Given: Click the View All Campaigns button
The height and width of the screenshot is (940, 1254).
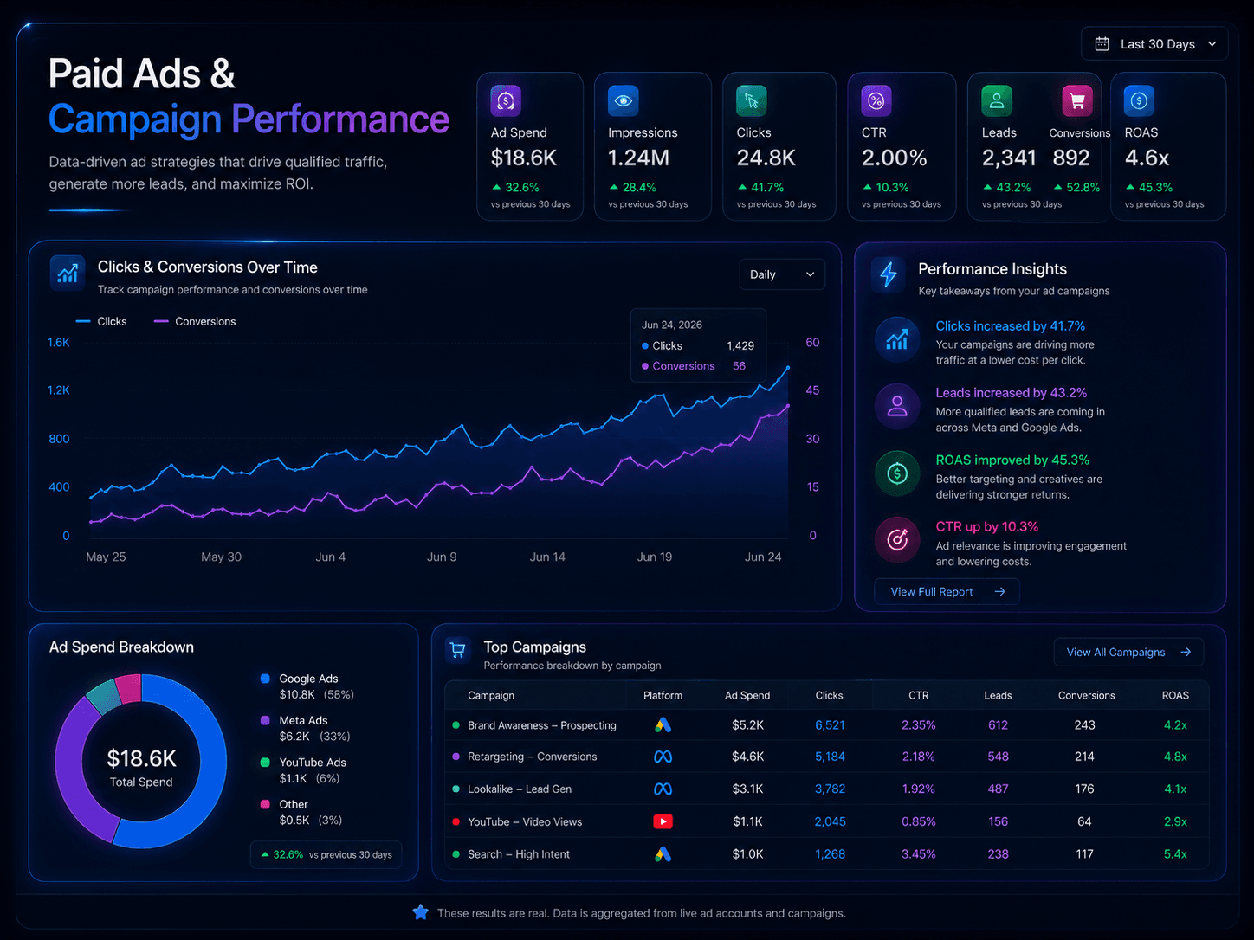Looking at the screenshot, I should [1128, 653].
